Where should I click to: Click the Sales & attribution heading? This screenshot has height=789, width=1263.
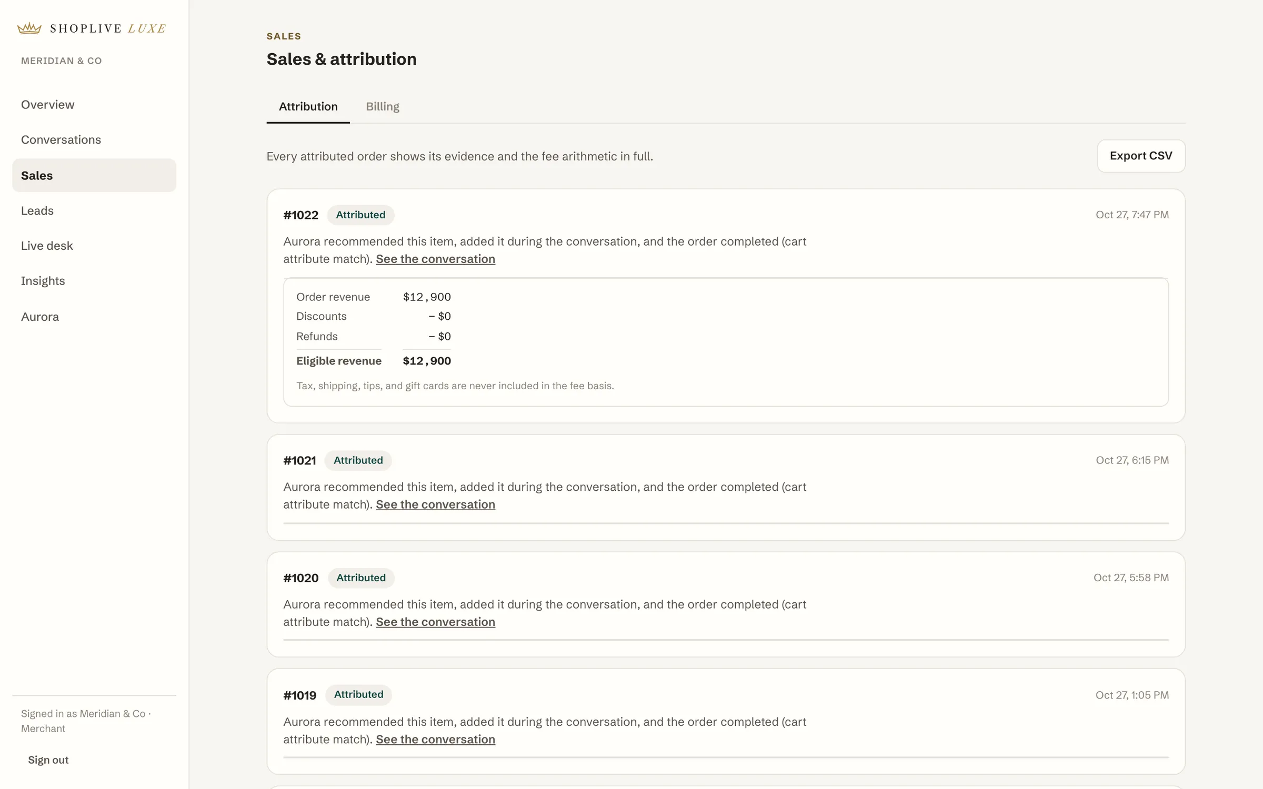pos(342,59)
